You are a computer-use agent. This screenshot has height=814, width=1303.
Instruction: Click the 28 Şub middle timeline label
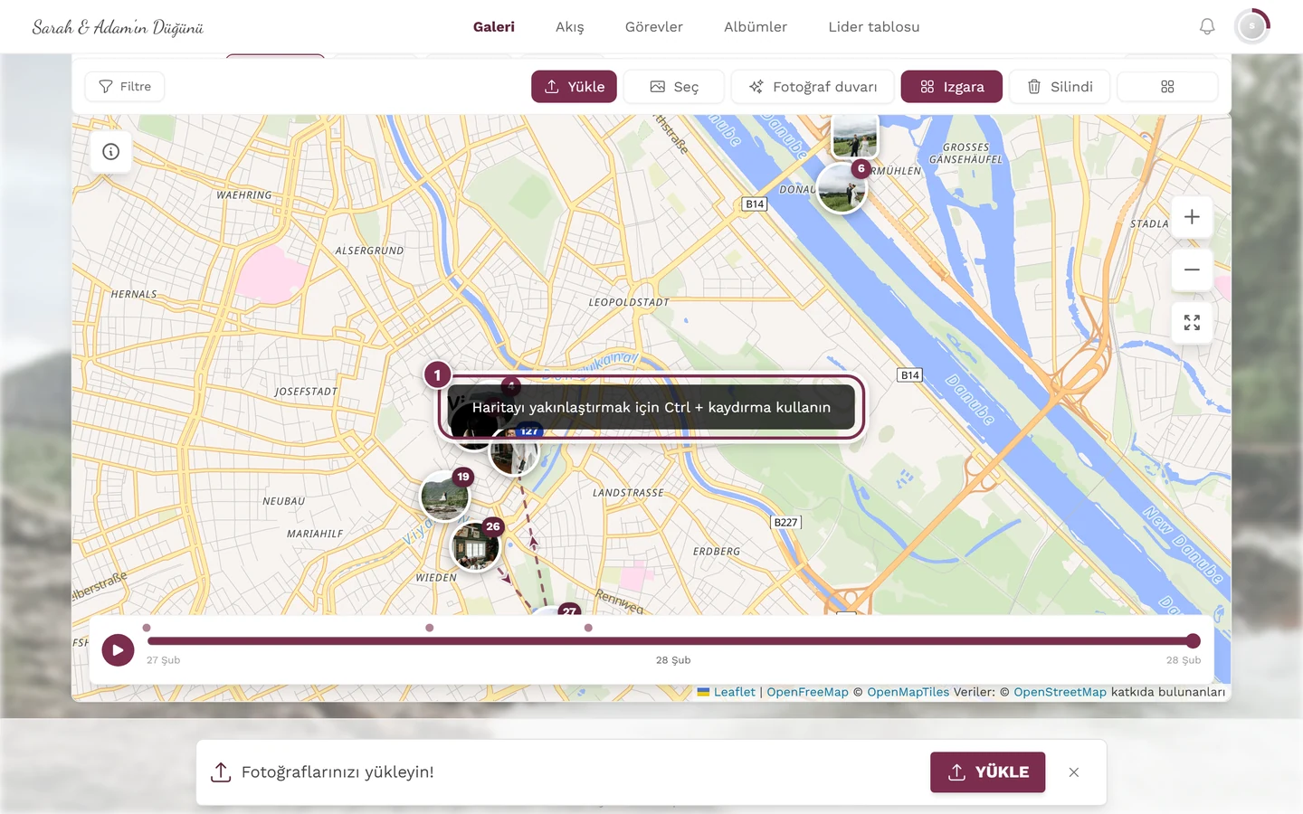(x=673, y=660)
